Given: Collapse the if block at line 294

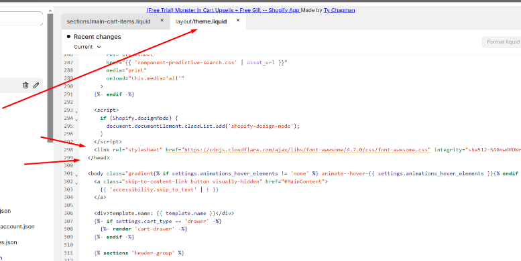Looking at the screenshot, I should click(x=76, y=119).
